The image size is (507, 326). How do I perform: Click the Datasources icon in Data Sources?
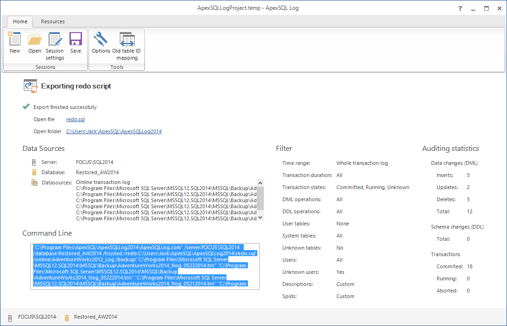(x=34, y=183)
